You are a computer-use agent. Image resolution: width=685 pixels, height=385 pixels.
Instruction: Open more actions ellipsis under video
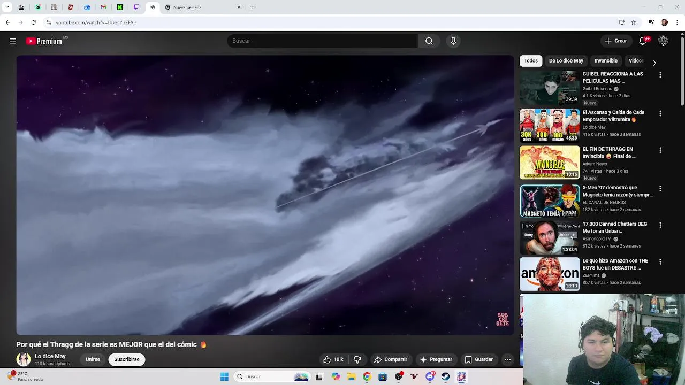507,359
